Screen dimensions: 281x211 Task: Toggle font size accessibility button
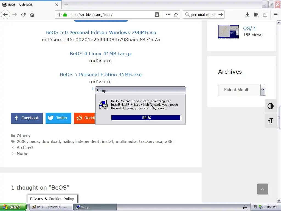(270, 121)
